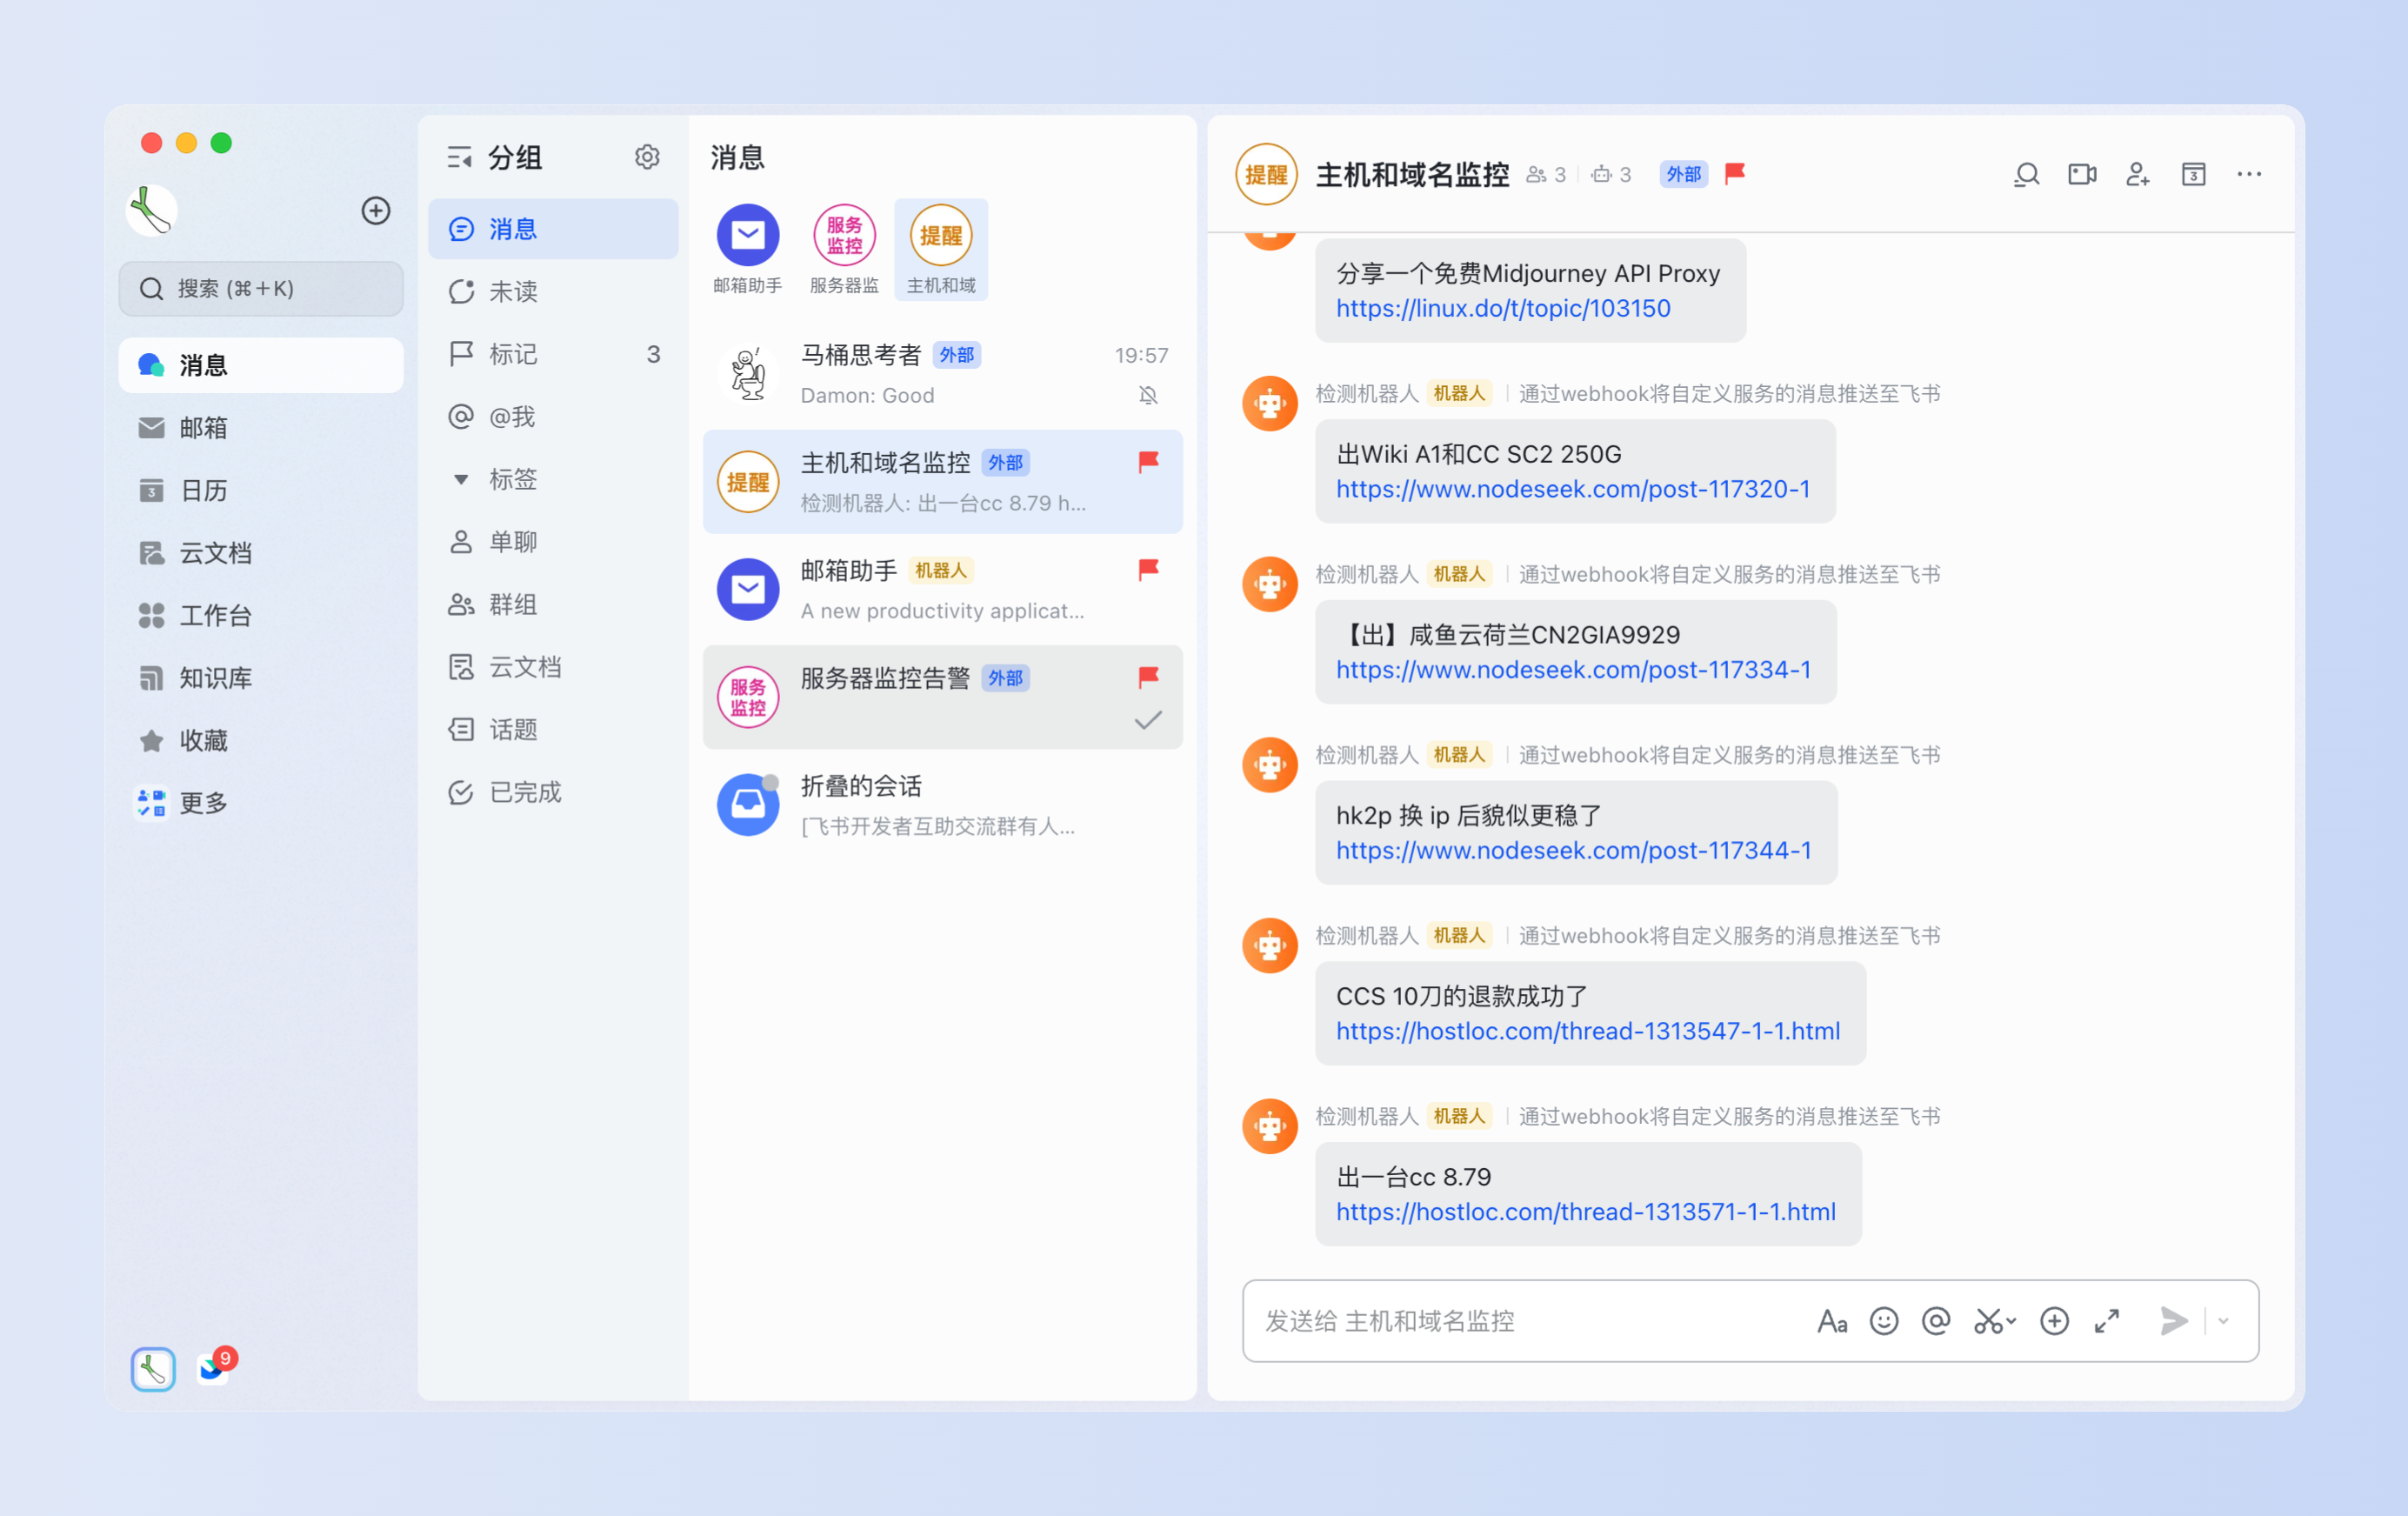The height and width of the screenshot is (1516, 2408).
Task: Search within chat magnifier icon
Action: coord(2026,174)
